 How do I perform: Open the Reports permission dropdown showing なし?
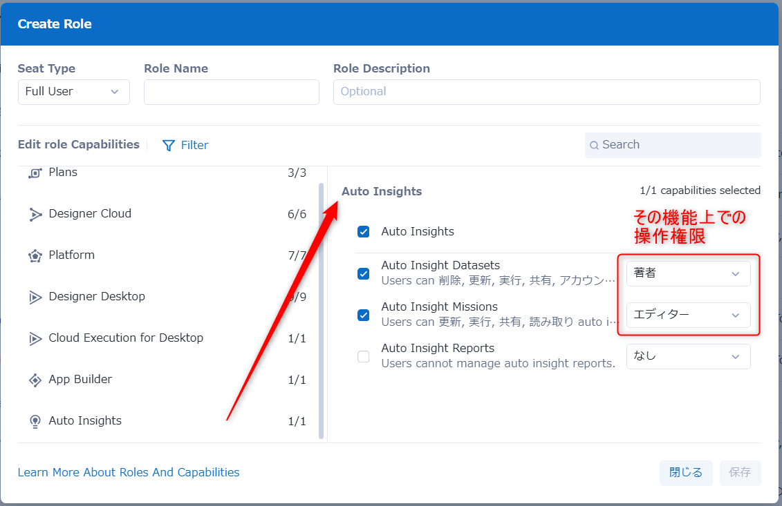[x=688, y=356]
